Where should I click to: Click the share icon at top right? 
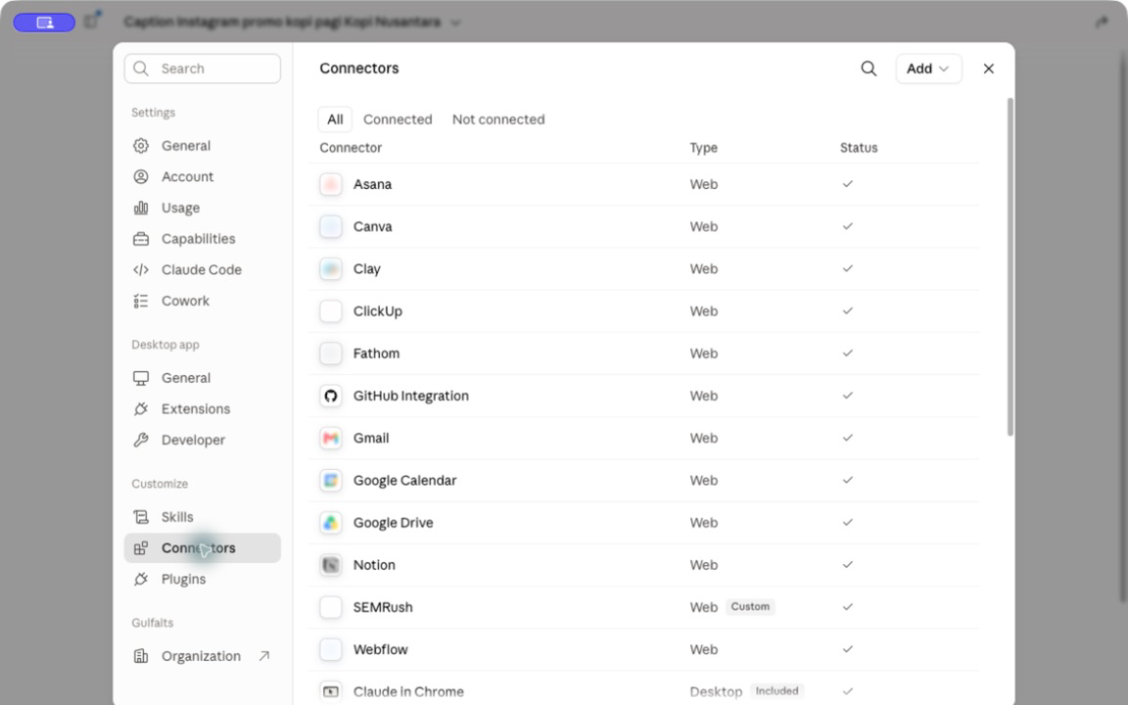pyautogui.click(x=1102, y=23)
